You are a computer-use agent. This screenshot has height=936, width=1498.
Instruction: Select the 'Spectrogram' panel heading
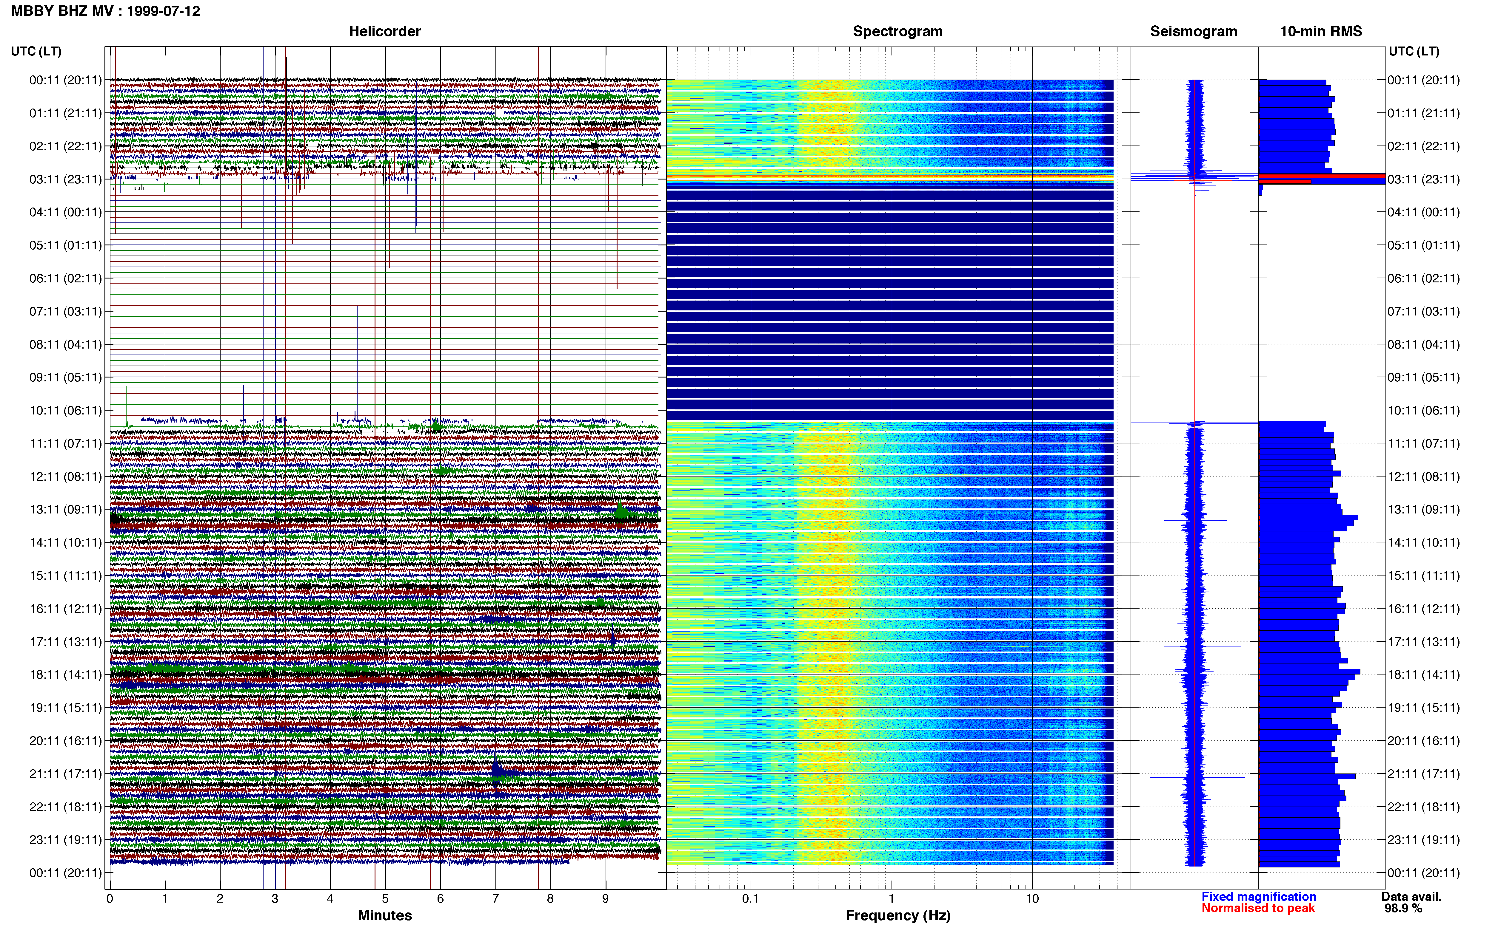(898, 31)
